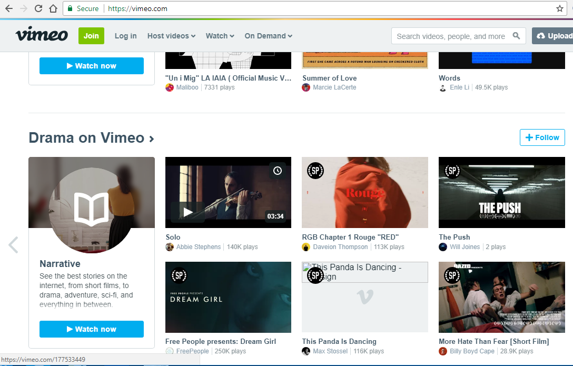Viewport: 573px width, 366px height.
Task: Expand the Watch dropdown menu
Action: coord(220,36)
